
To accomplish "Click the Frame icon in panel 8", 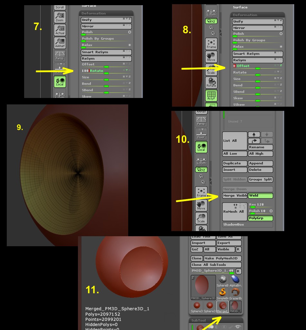I will 211,44.
